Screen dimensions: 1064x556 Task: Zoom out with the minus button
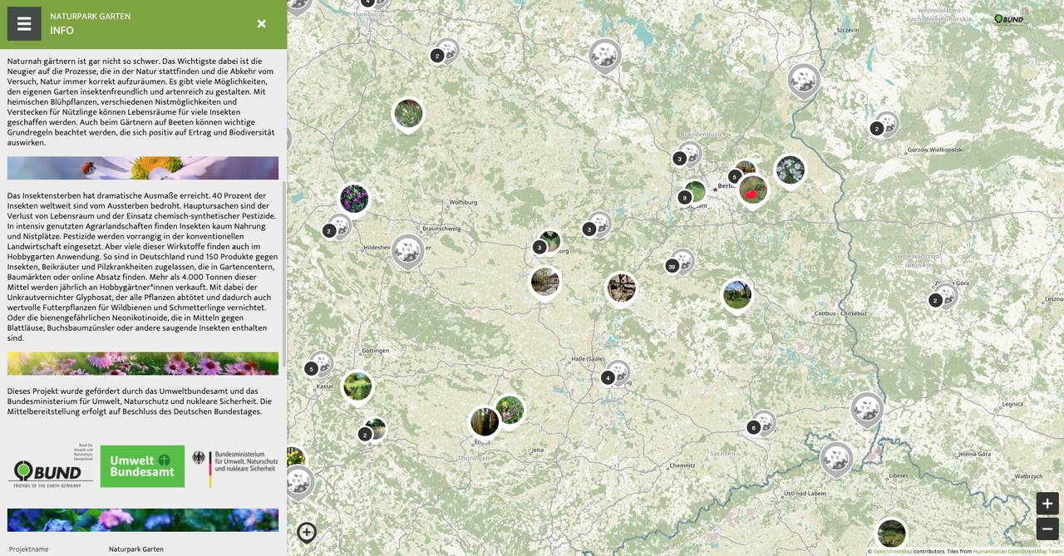1047,529
